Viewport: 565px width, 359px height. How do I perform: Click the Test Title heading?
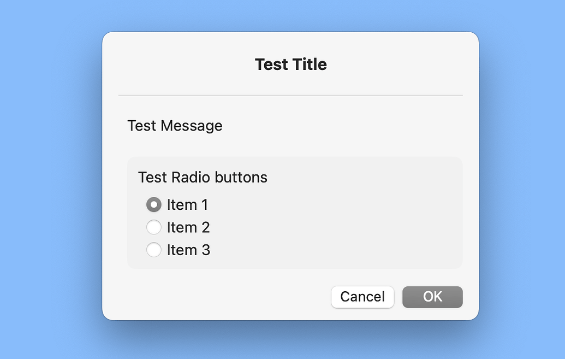(290, 64)
